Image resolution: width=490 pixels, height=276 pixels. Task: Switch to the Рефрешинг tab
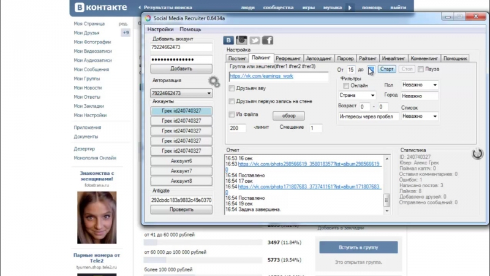[x=288, y=58]
